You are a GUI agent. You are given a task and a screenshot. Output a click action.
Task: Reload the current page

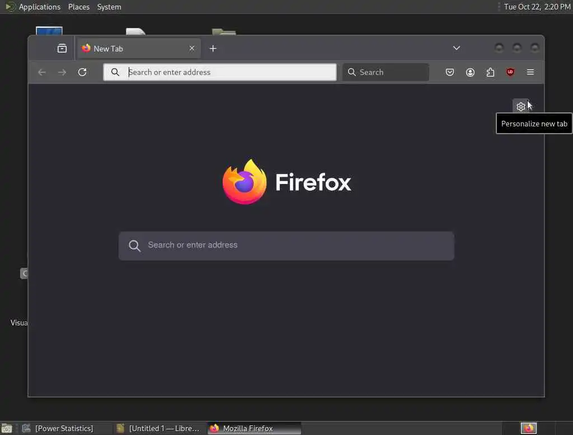click(82, 72)
